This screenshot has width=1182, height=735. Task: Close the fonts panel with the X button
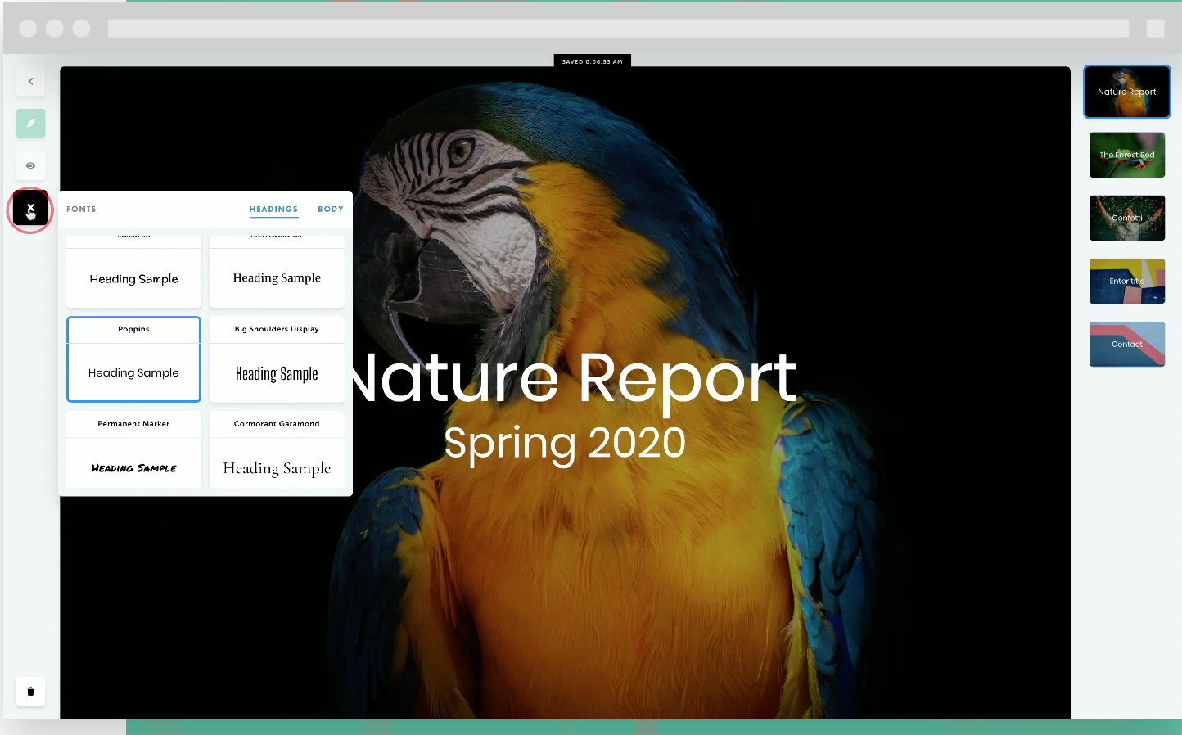click(x=30, y=209)
